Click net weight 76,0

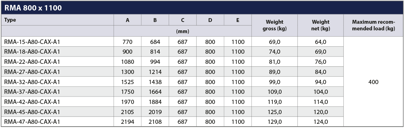pos(320,62)
